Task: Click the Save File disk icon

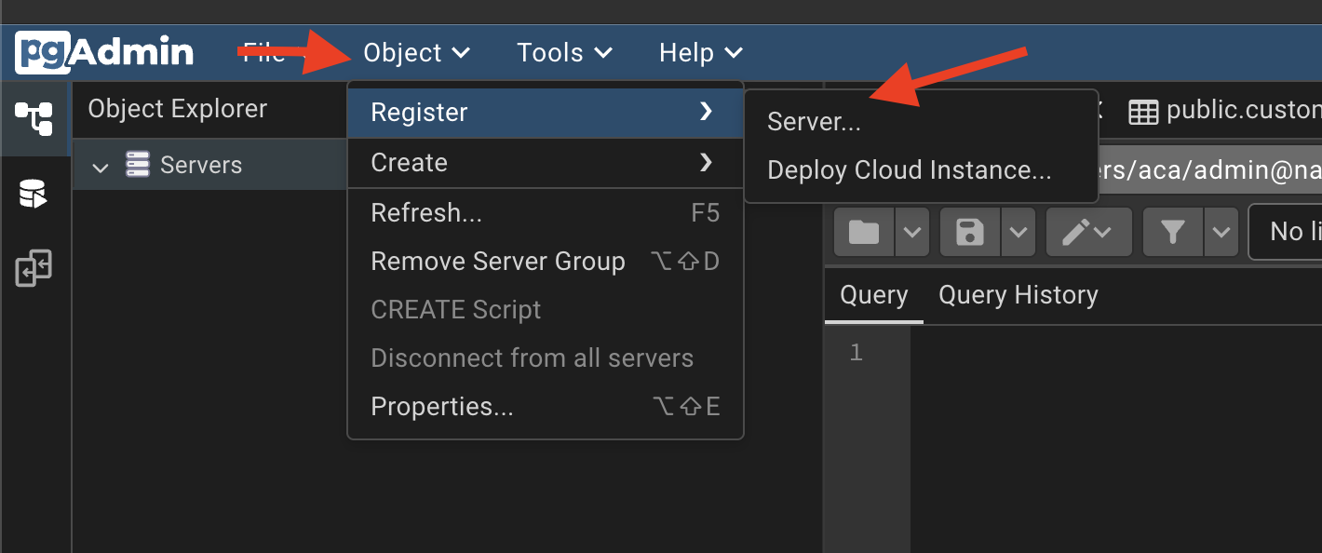Action: [x=969, y=232]
